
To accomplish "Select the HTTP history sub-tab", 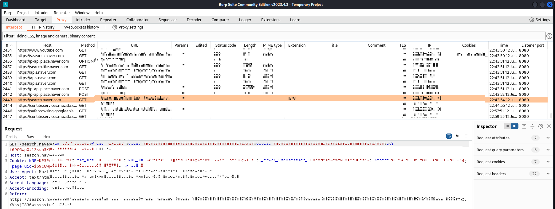I will pyautogui.click(x=43, y=27).
